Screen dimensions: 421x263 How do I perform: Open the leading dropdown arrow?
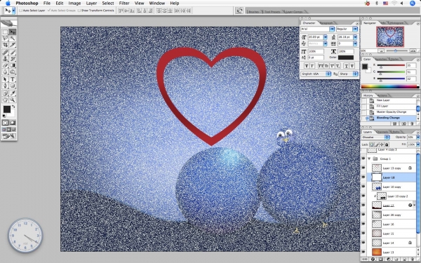pyautogui.click(x=355, y=37)
